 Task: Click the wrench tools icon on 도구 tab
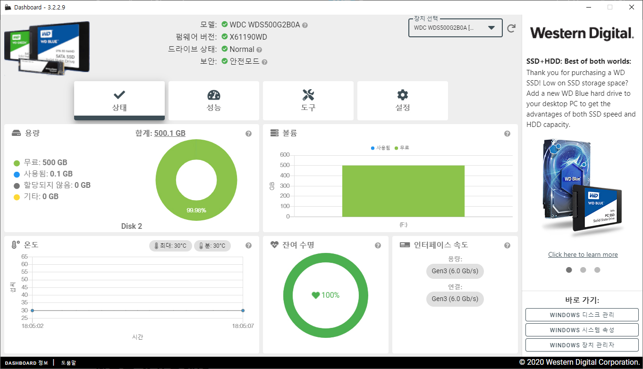(x=308, y=94)
